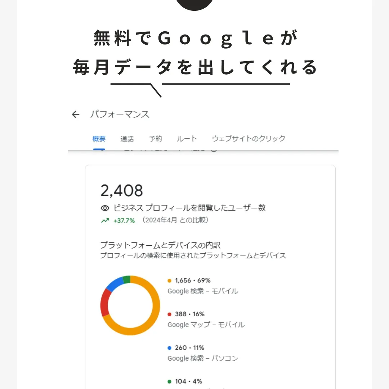Click the blue legend dot for Google 検索 パソコン
The image size is (389, 389).
[x=169, y=348]
